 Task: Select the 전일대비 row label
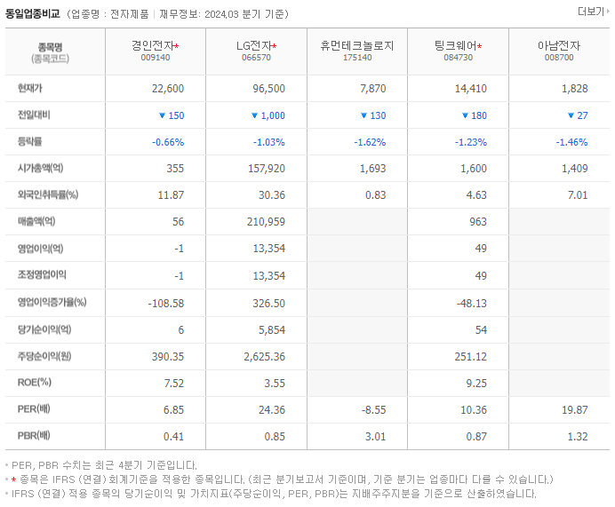point(34,115)
